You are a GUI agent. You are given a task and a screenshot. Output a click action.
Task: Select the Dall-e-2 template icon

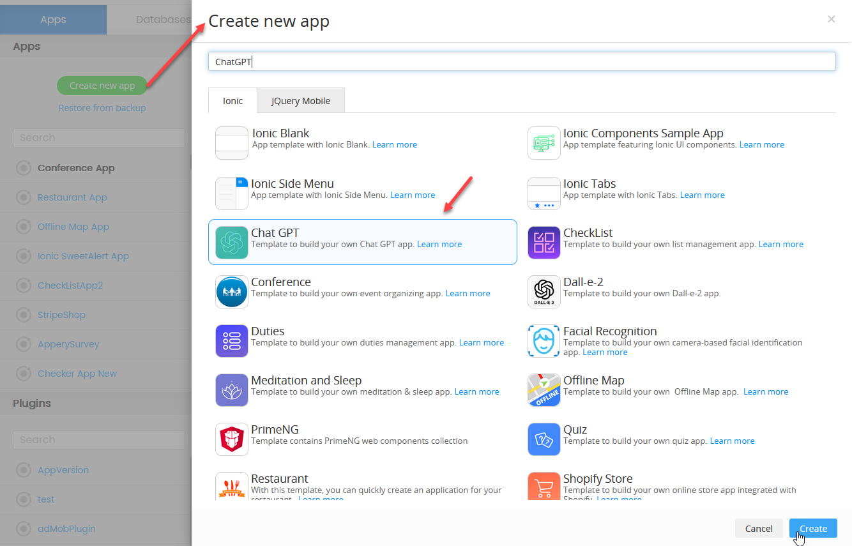pos(544,292)
